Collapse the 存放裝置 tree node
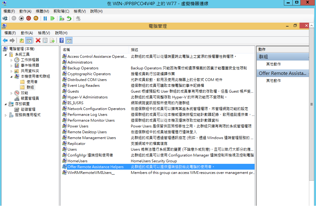Viewport: 316px width, 206px height. [6, 104]
